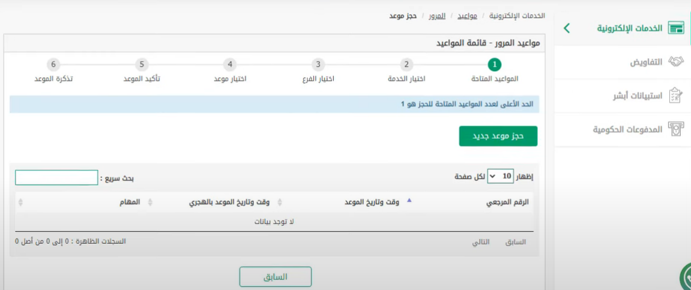Sort by وقت وتاريخ الموعد column header
This screenshot has width=691, height=290.
click(372, 203)
